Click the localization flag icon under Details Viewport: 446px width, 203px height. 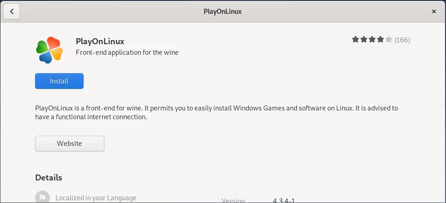point(42,197)
